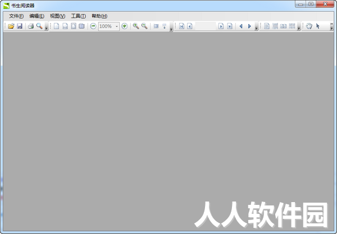Go to the first page
This screenshot has height=234, width=337.
[x=181, y=26]
